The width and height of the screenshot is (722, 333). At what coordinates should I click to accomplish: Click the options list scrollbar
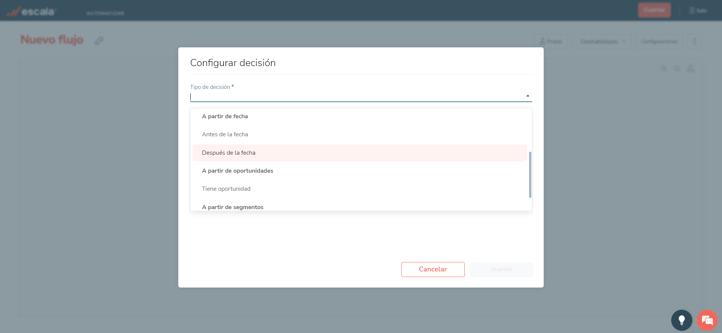530,175
